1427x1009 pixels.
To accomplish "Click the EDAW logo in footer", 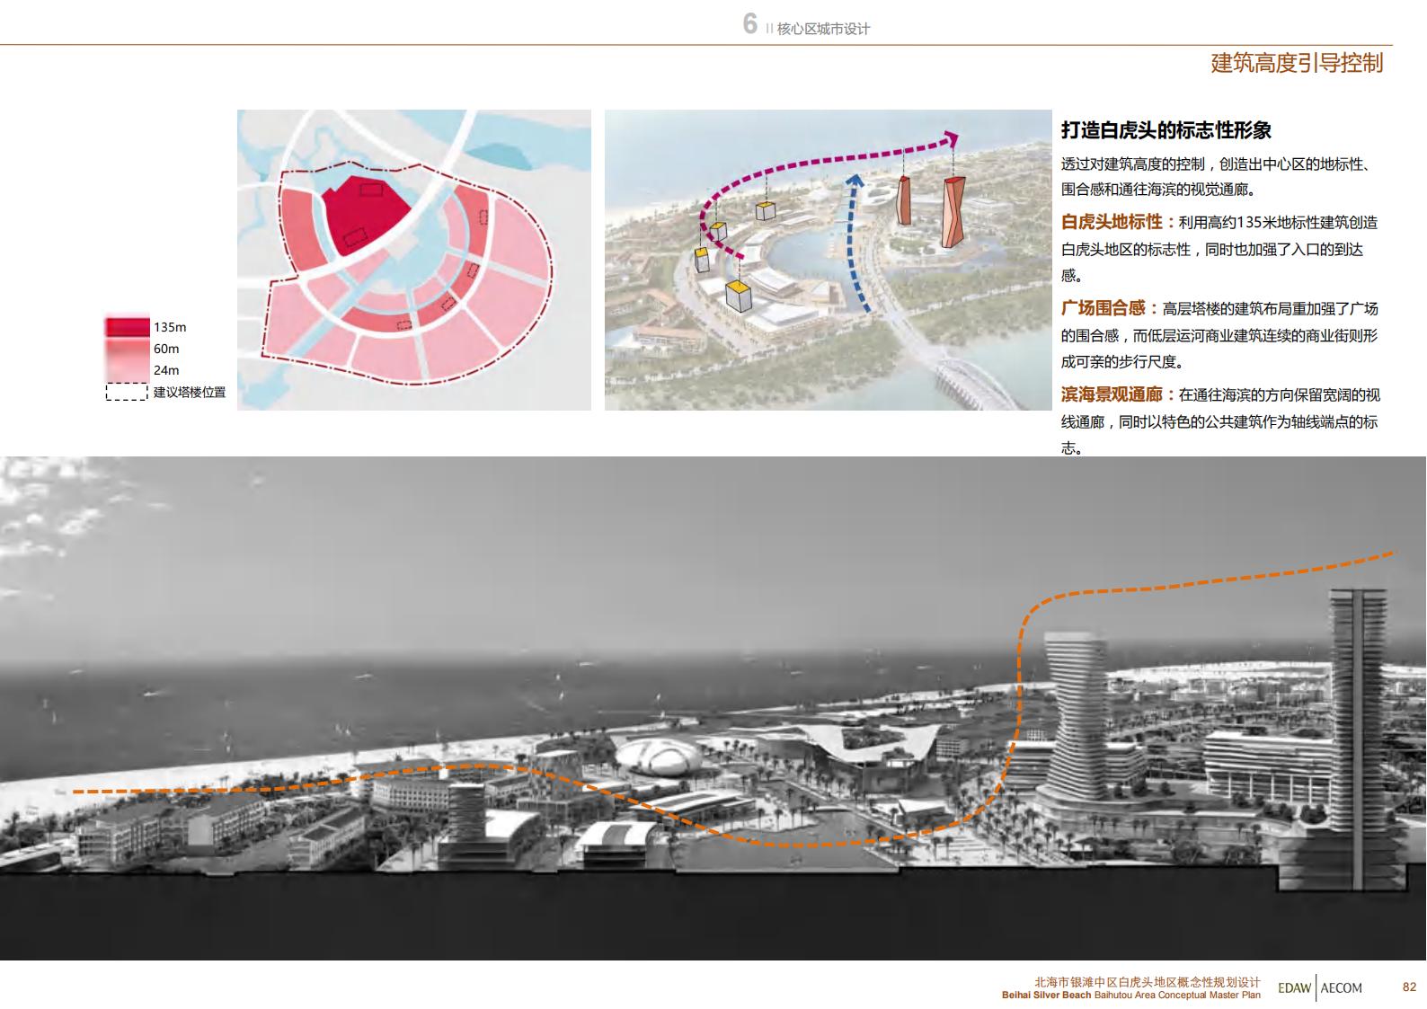I will coord(1294,987).
